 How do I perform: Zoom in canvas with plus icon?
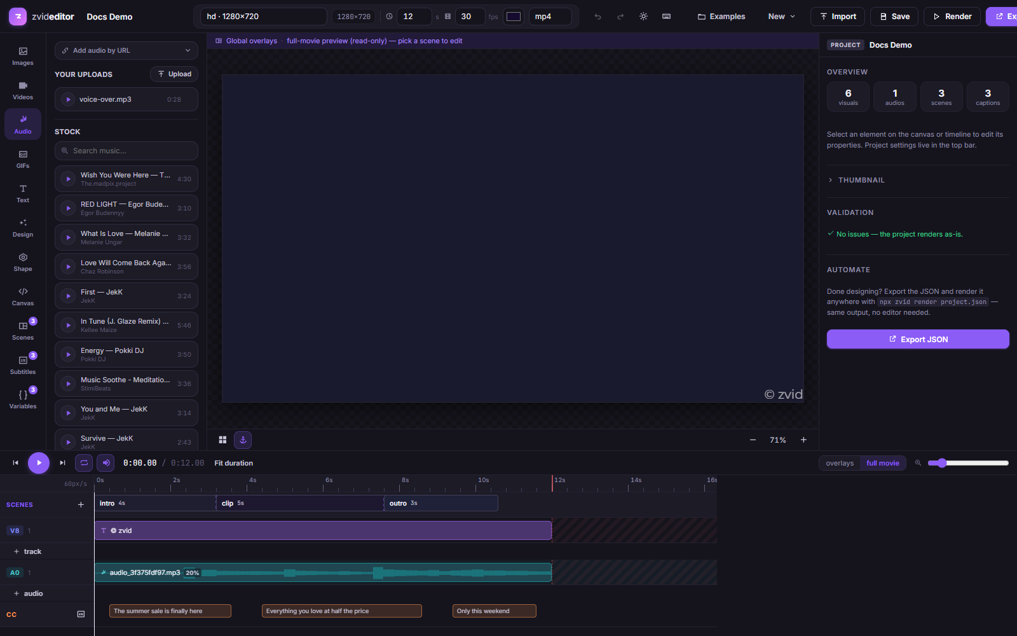pos(803,439)
